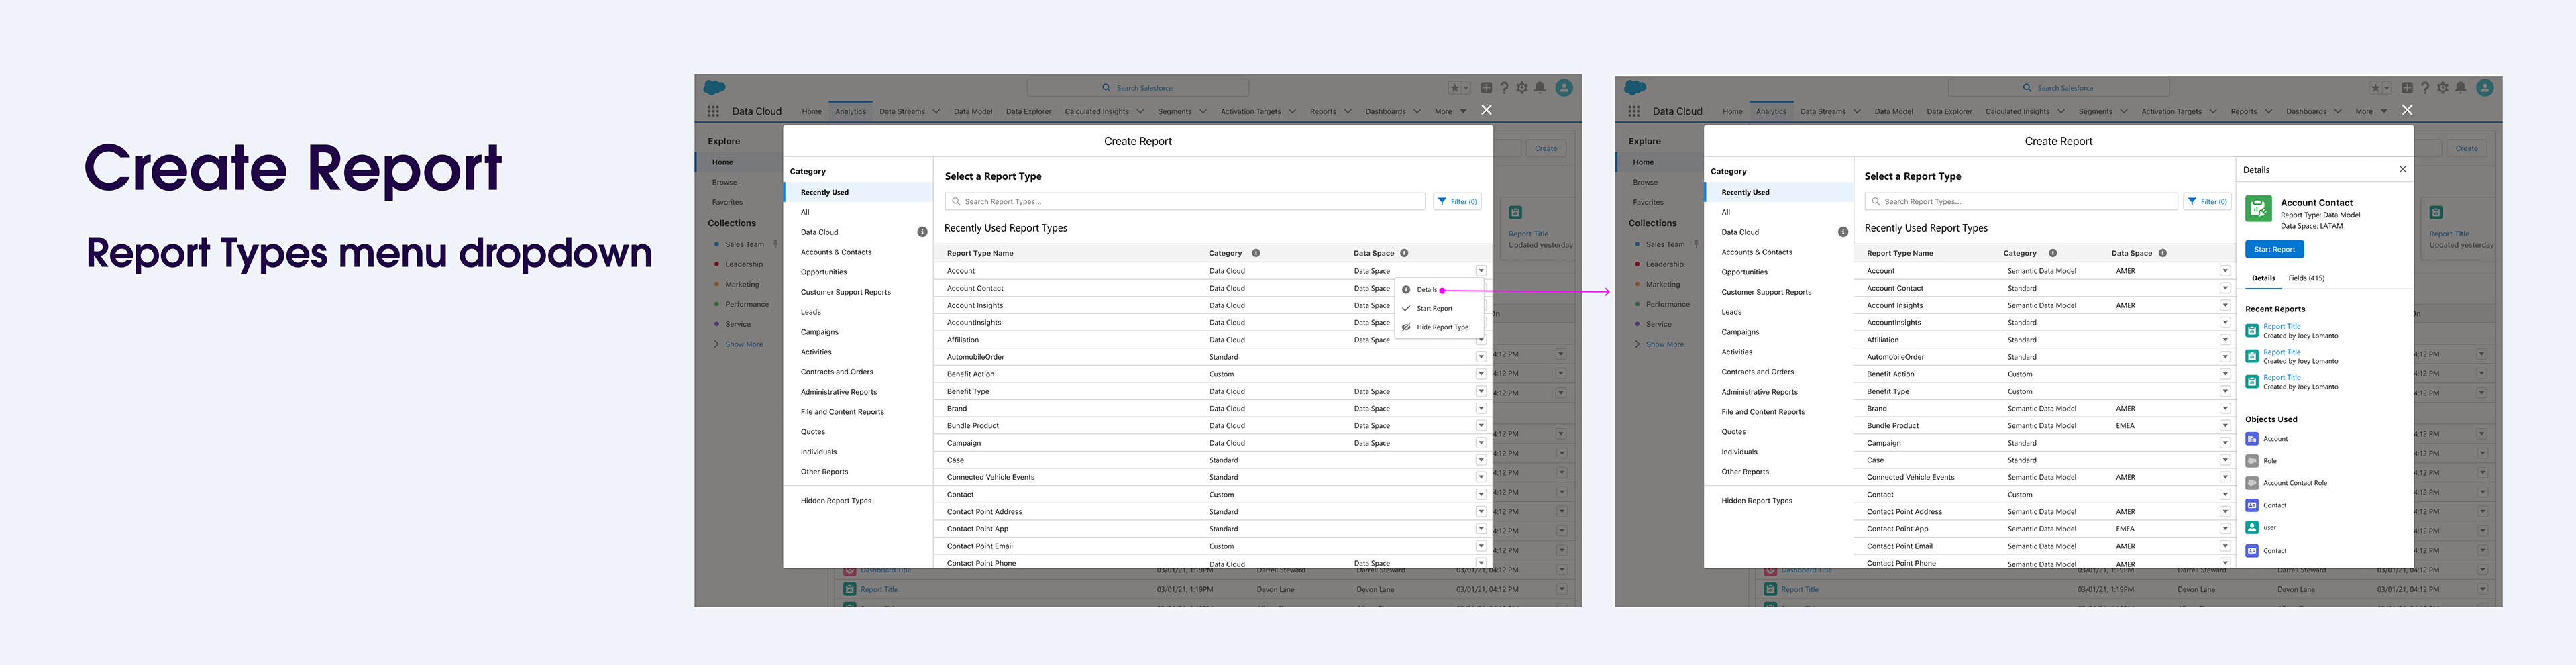
Task: Open Report Title link in left mockup bottom row
Action: pos(879,590)
